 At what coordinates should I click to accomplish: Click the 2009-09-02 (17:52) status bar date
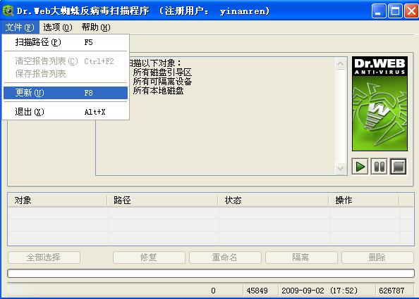click(320, 291)
